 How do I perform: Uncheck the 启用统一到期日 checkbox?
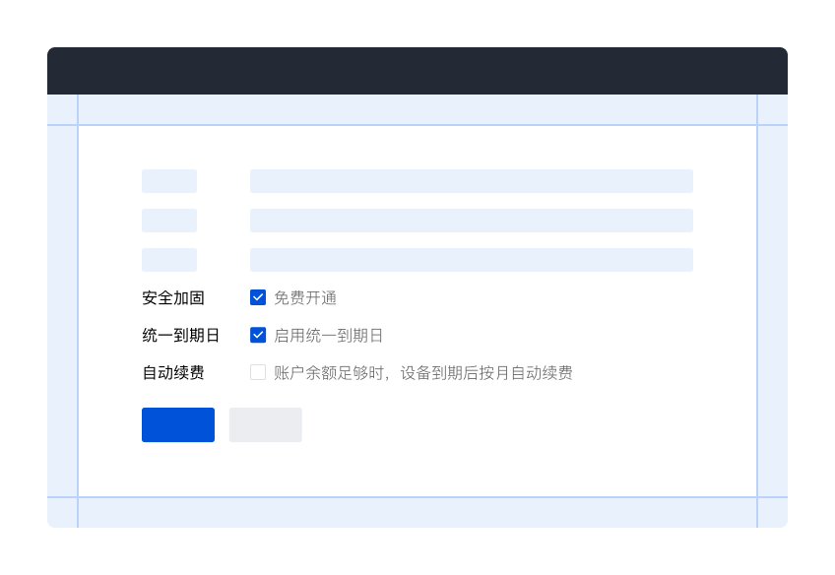point(258,335)
